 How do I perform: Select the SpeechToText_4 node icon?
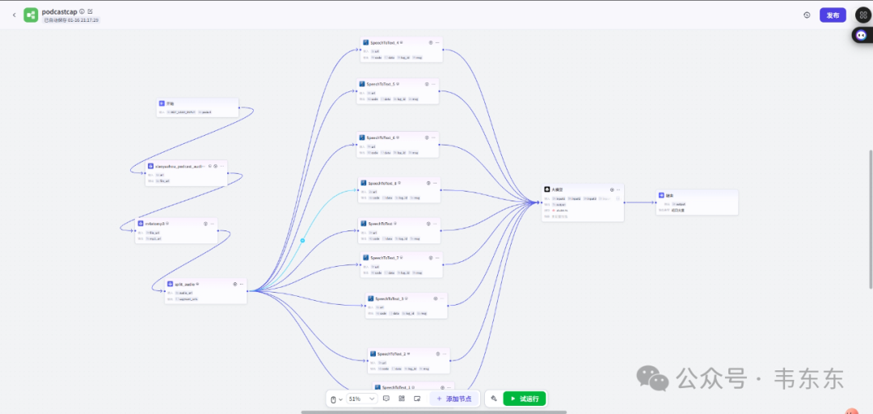[x=366, y=42]
